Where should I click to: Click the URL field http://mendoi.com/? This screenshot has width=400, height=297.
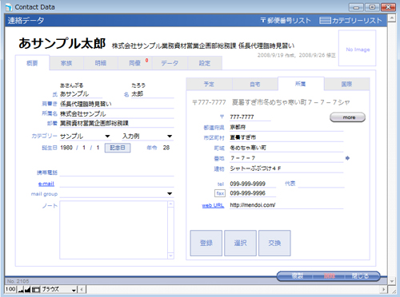(286, 205)
